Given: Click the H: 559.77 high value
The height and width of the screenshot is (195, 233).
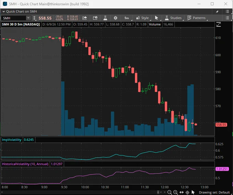Looking at the screenshot, I should click(x=97, y=24).
